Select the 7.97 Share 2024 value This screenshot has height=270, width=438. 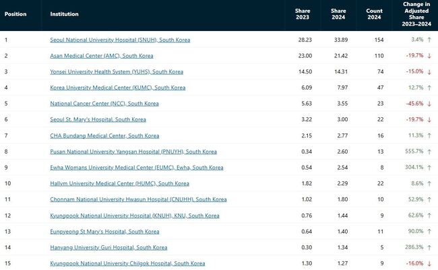[342, 88]
